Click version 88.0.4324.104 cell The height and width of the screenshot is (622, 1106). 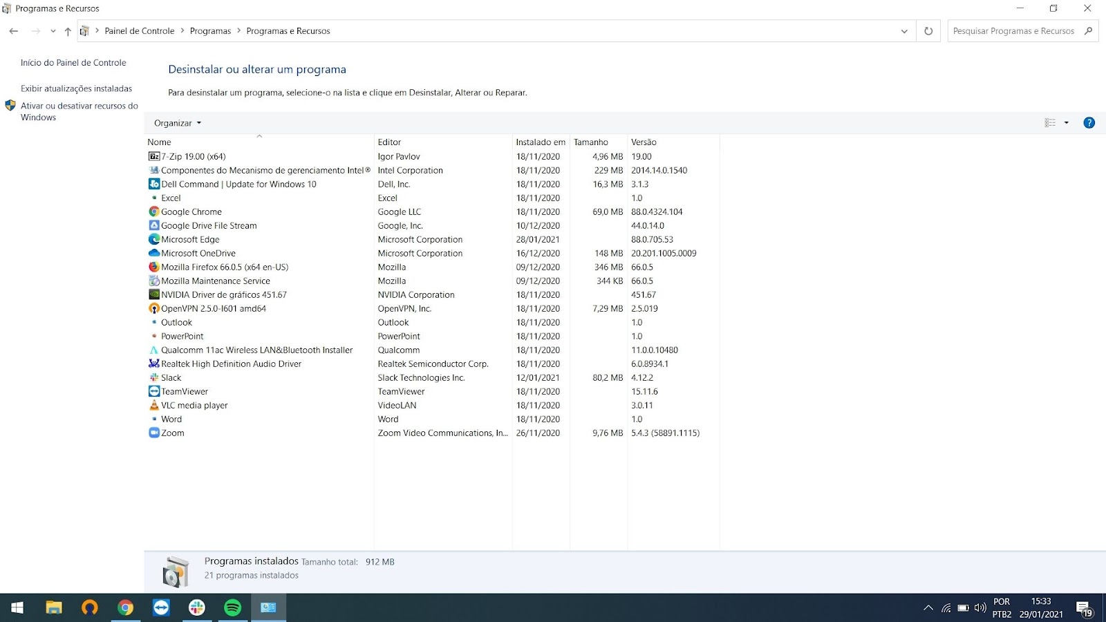tap(657, 211)
